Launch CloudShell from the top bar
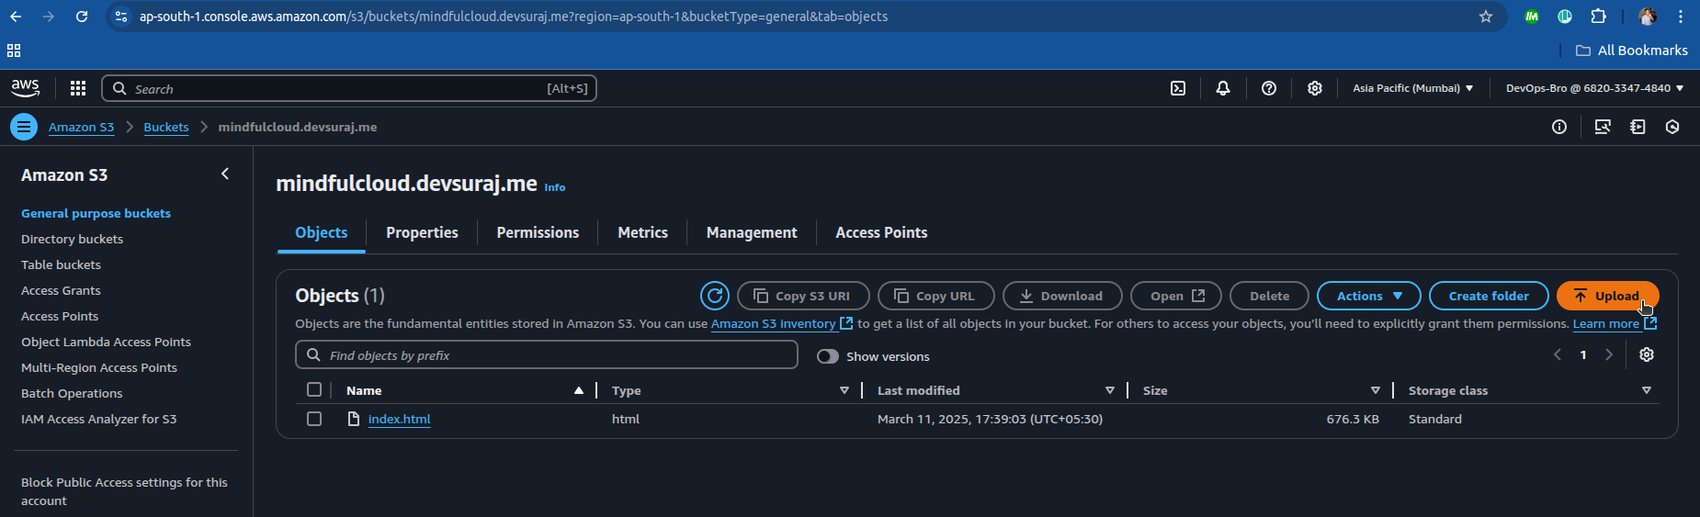The height and width of the screenshot is (517, 1700). click(x=1178, y=88)
